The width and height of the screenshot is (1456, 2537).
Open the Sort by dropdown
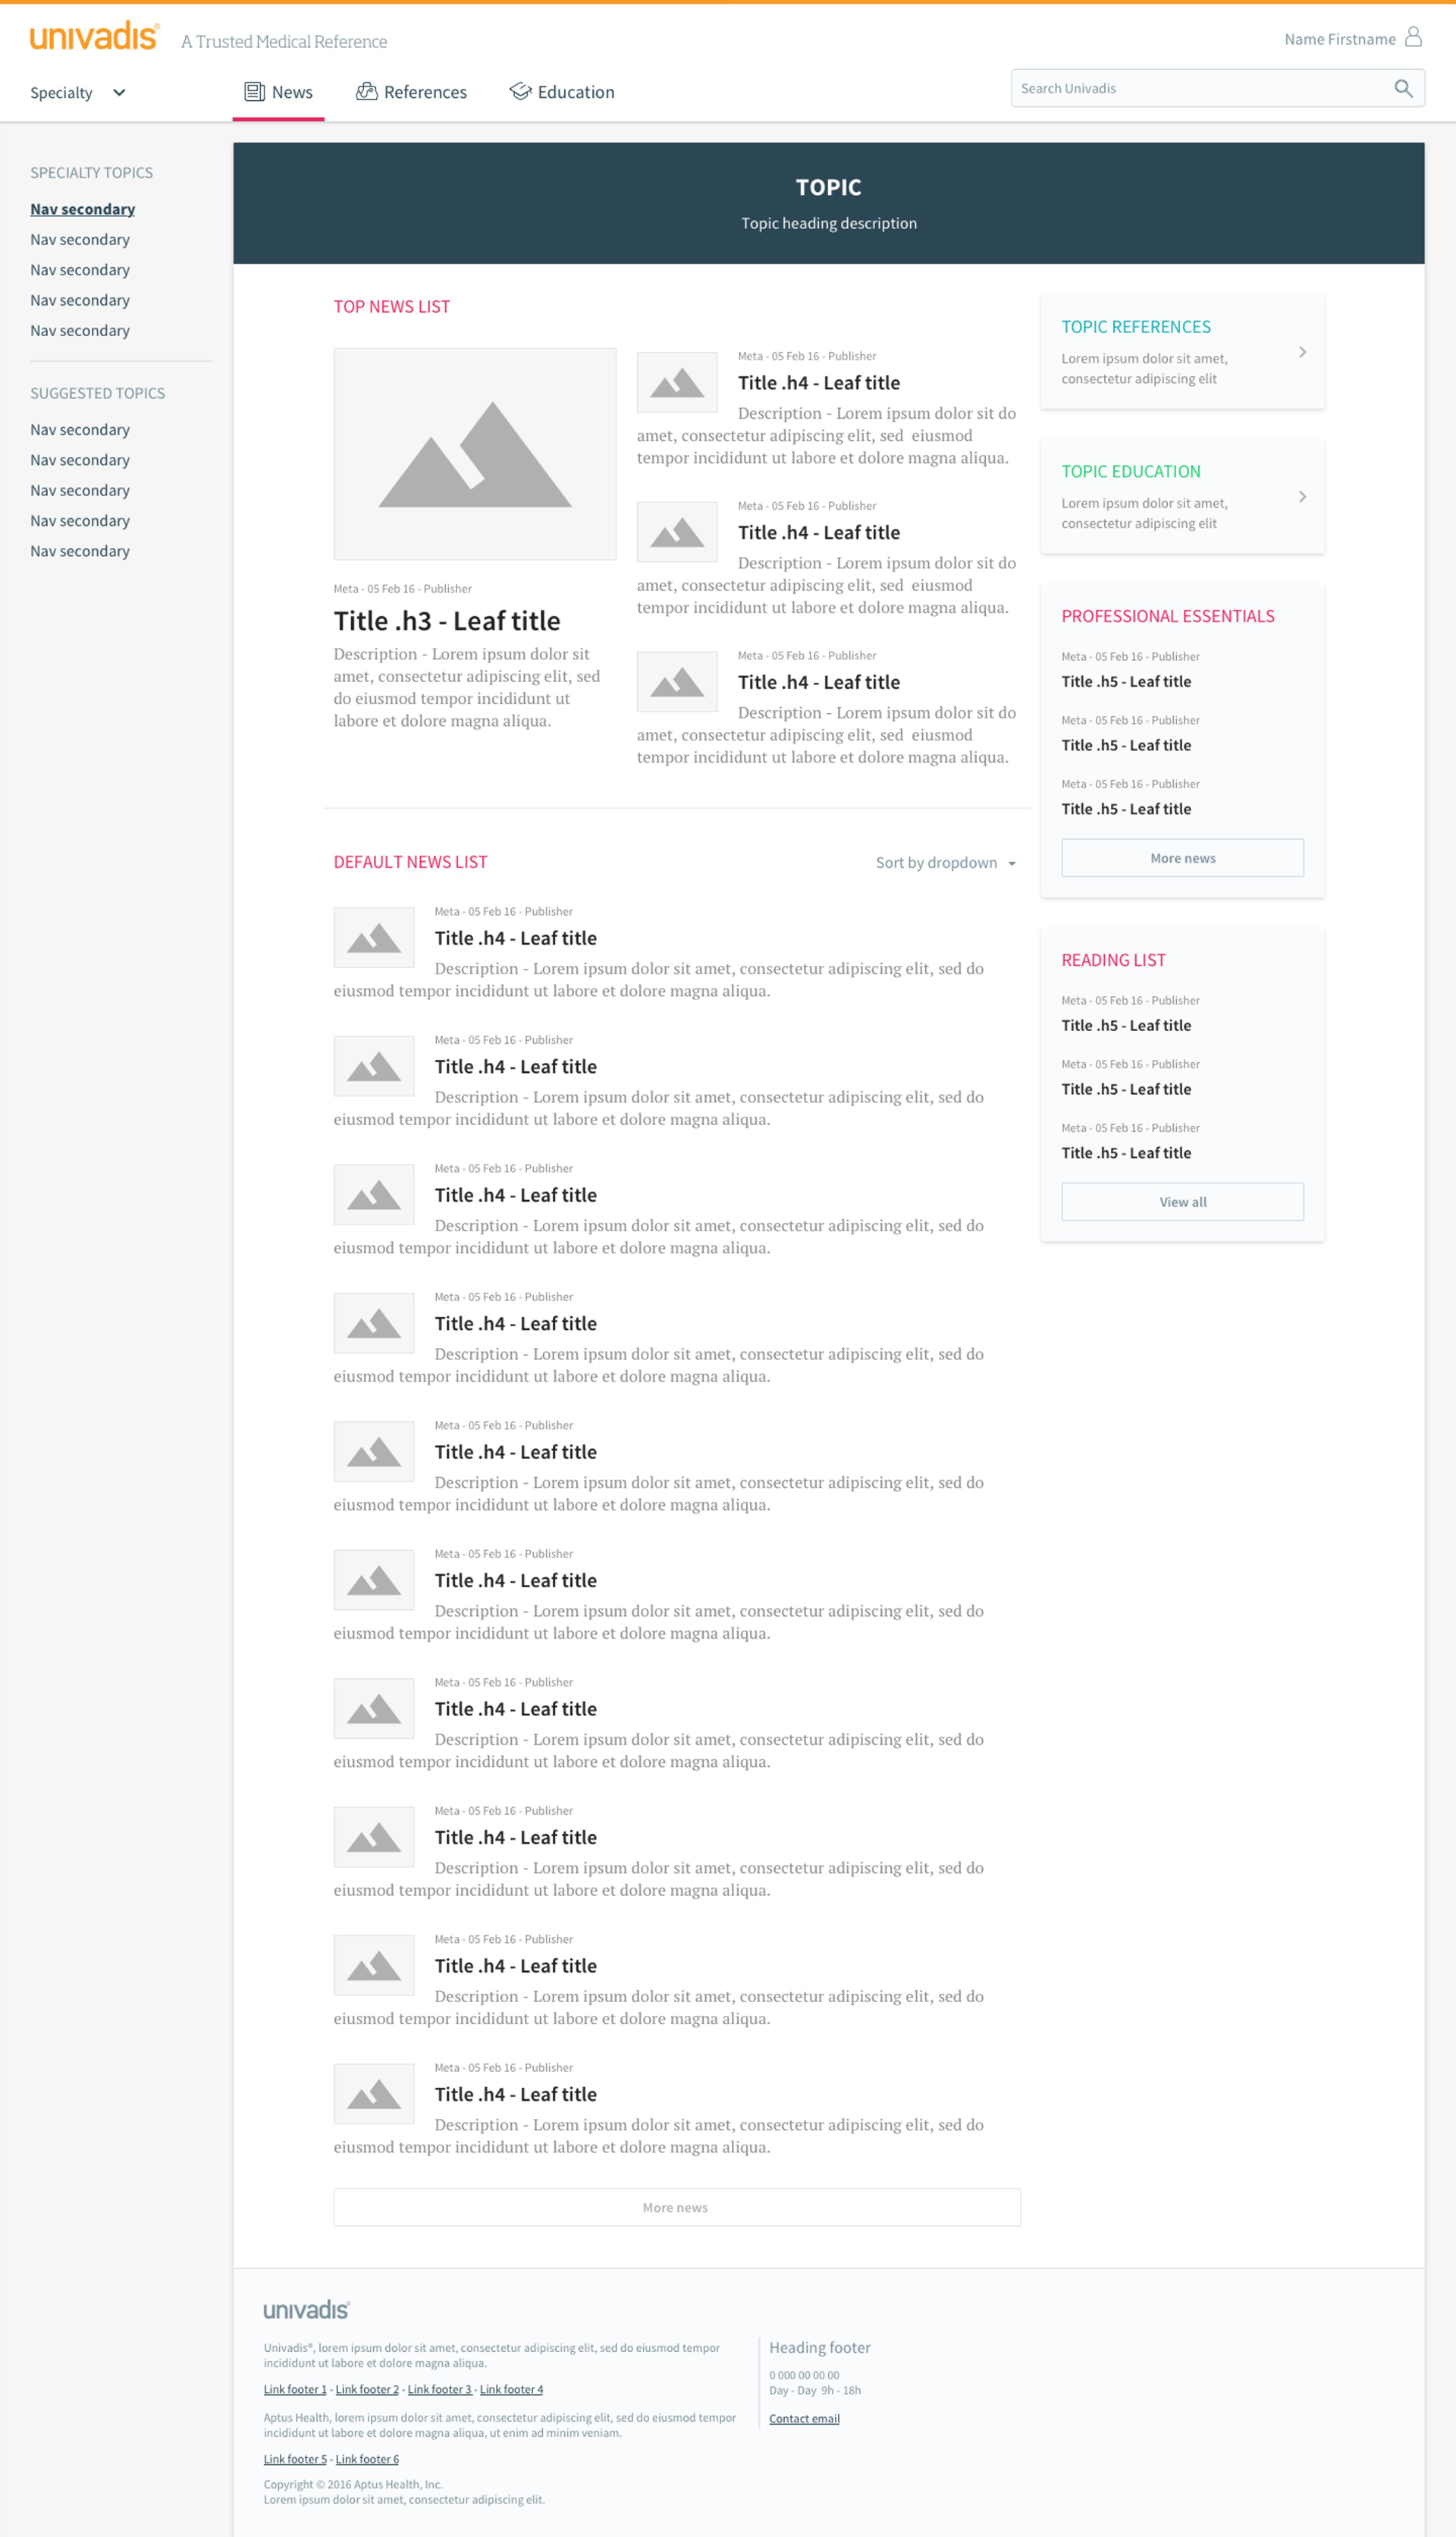tap(945, 863)
